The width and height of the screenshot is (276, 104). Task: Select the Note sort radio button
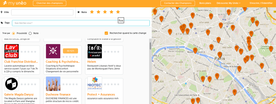pos(30,33)
